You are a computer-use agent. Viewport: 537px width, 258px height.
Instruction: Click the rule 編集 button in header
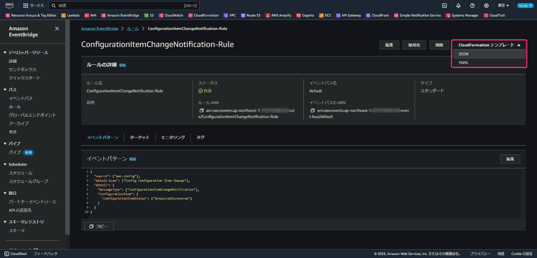[x=389, y=45]
